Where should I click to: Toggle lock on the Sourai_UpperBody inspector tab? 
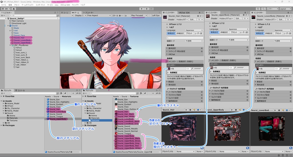pyautogui.click(x=245, y=13)
